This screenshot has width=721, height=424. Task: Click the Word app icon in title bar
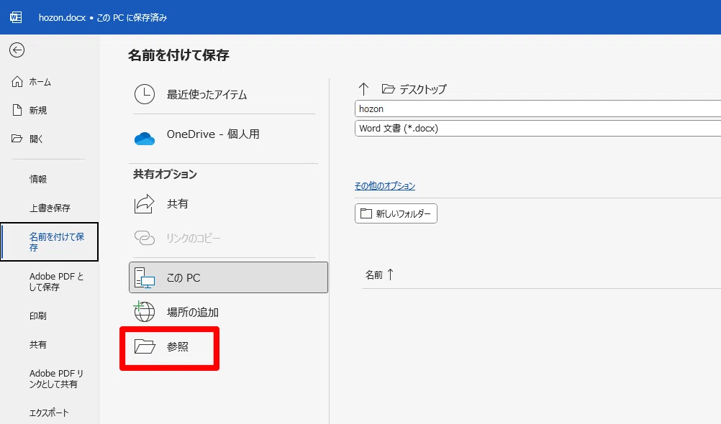tap(16, 17)
